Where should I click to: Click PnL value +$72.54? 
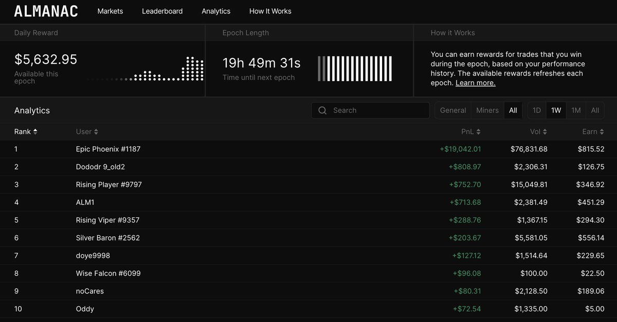(467, 309)
